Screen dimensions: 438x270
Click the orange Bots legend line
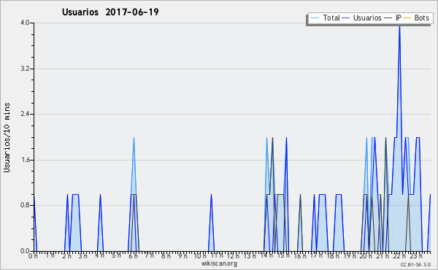coord(407,18)
